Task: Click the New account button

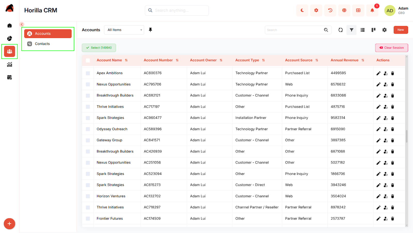Action: click(x=400, y=30)
